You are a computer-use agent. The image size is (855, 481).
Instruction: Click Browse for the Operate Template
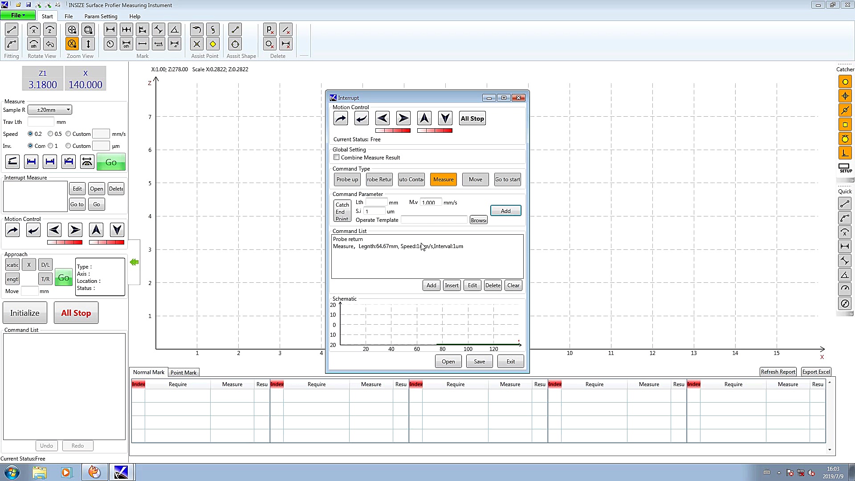tap(478, 220)
